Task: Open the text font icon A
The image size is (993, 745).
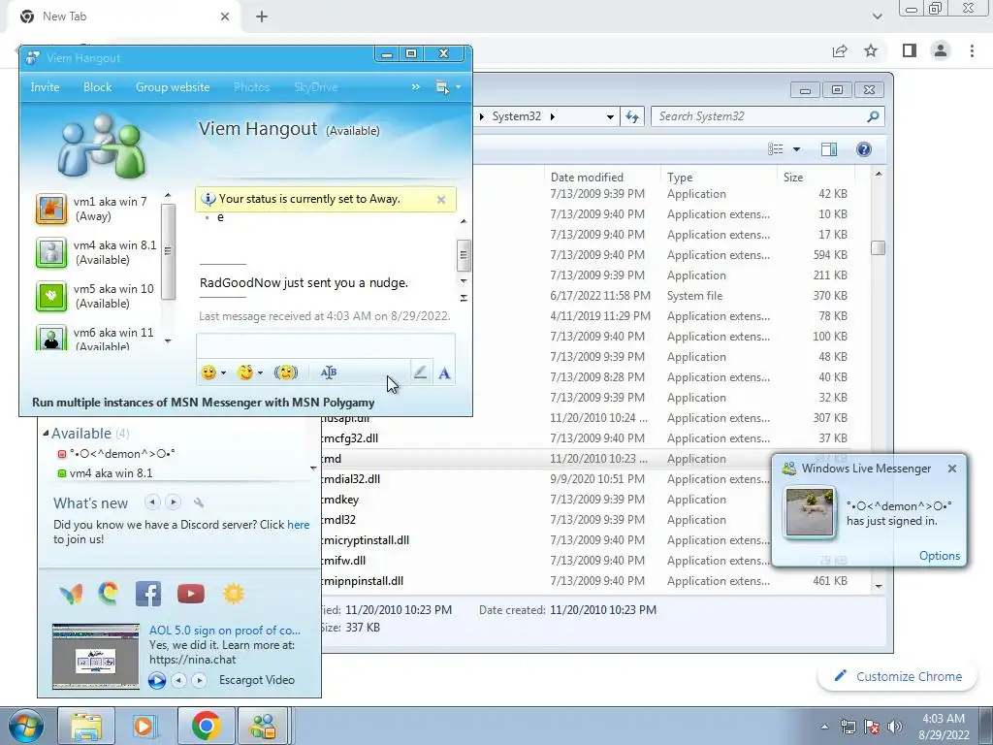Action: [x=444, y=373]
